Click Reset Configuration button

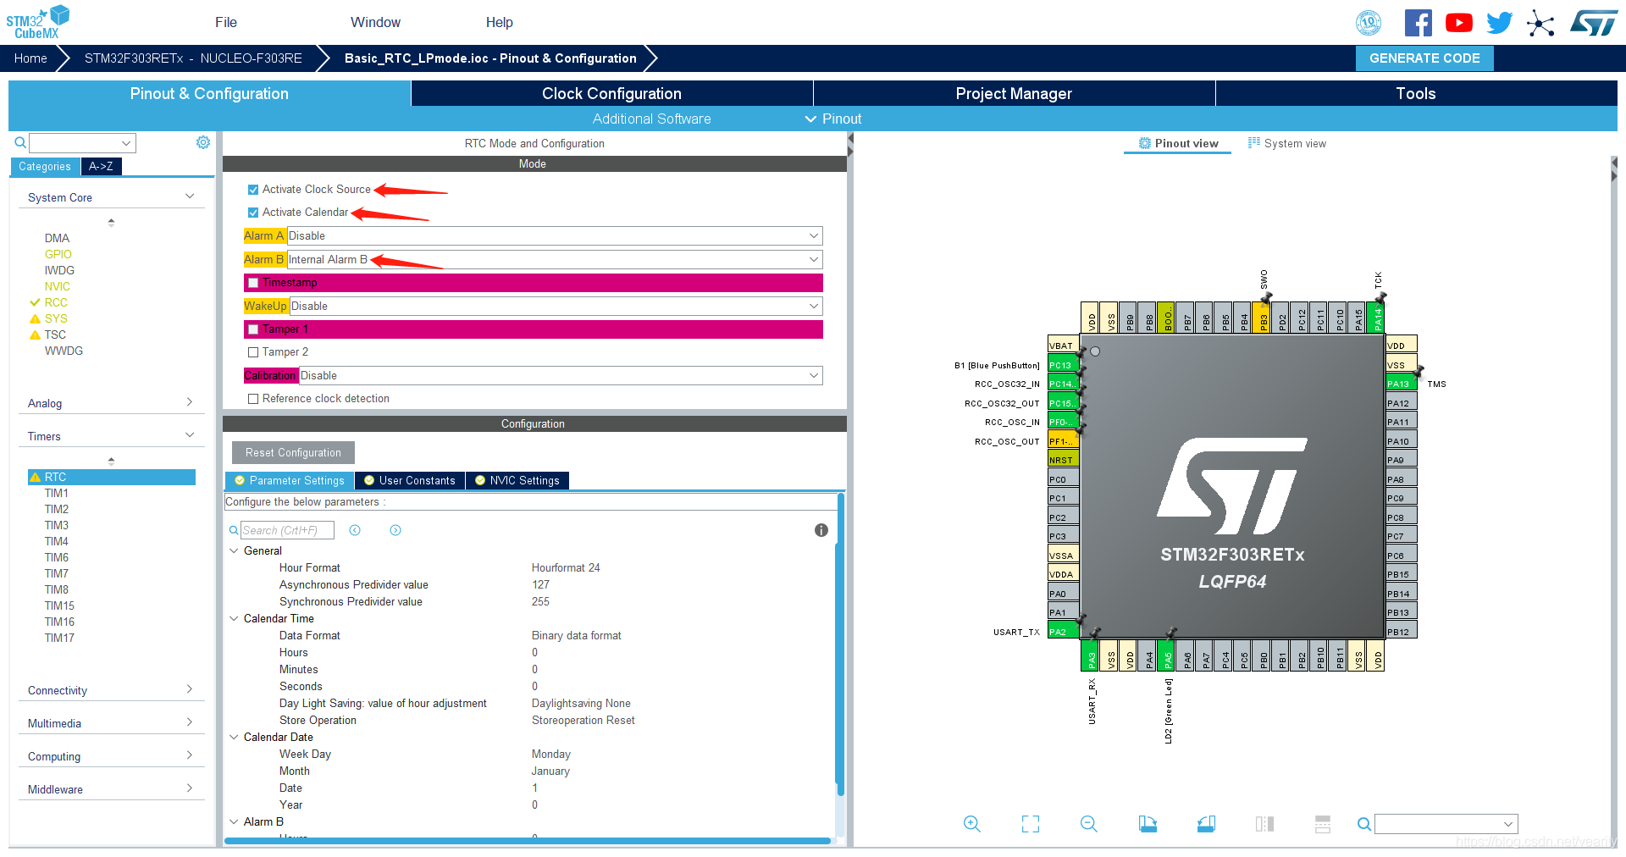[293, 452]
